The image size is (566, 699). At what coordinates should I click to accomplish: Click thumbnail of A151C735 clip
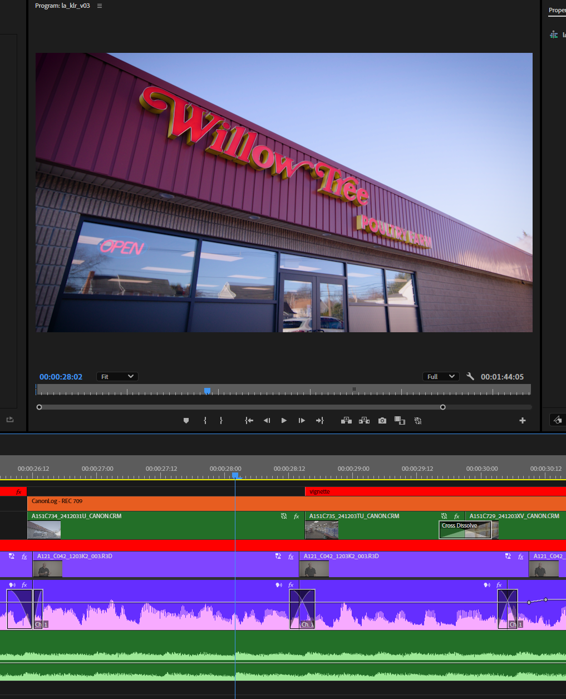click(322, 530)
